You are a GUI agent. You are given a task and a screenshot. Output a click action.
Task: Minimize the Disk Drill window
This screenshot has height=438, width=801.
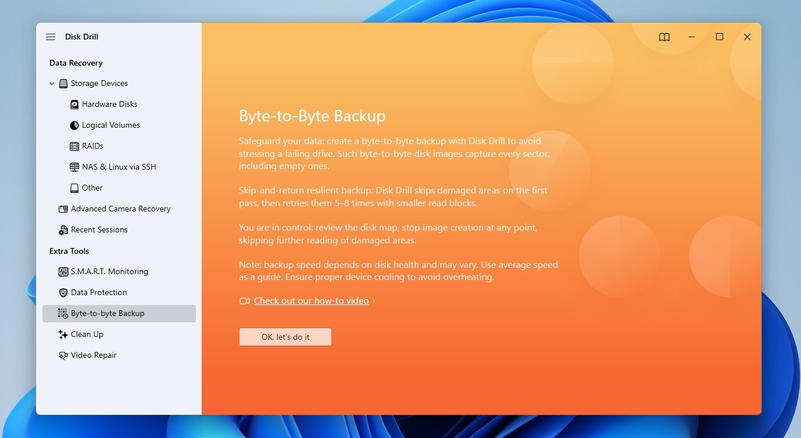coord(692,37)
